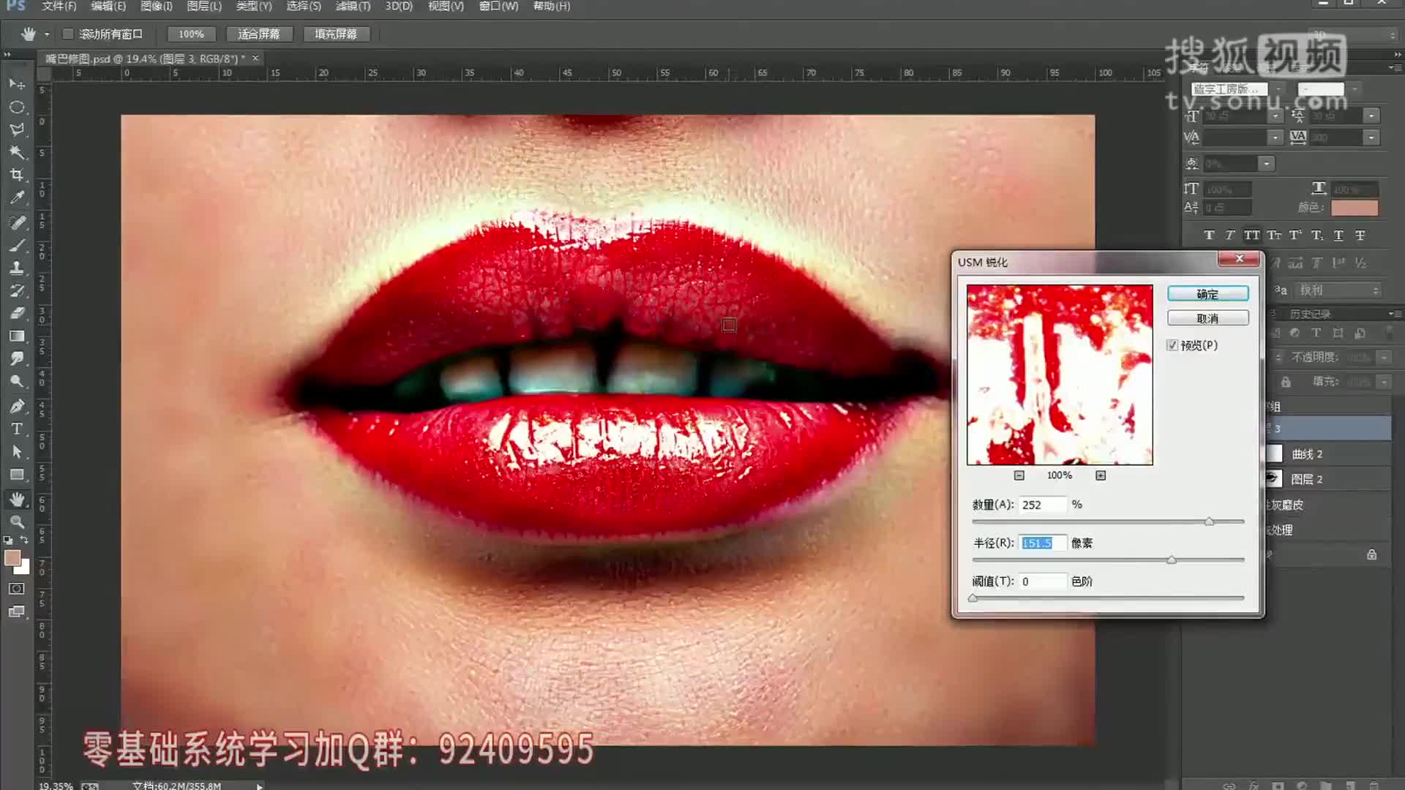This screenshot has height=790, width=1405.
Task: Select the Elliptical Marquee tool
Action: 17,107
